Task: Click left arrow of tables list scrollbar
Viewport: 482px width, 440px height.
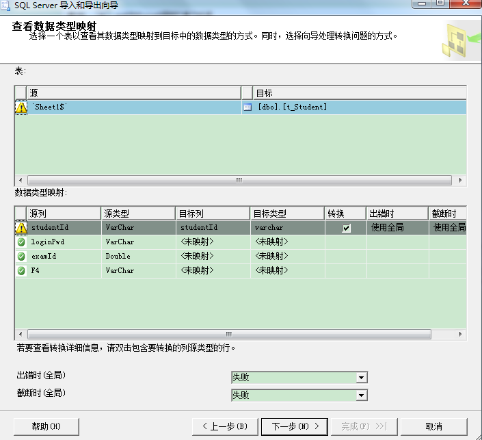Action: (21, 180)
